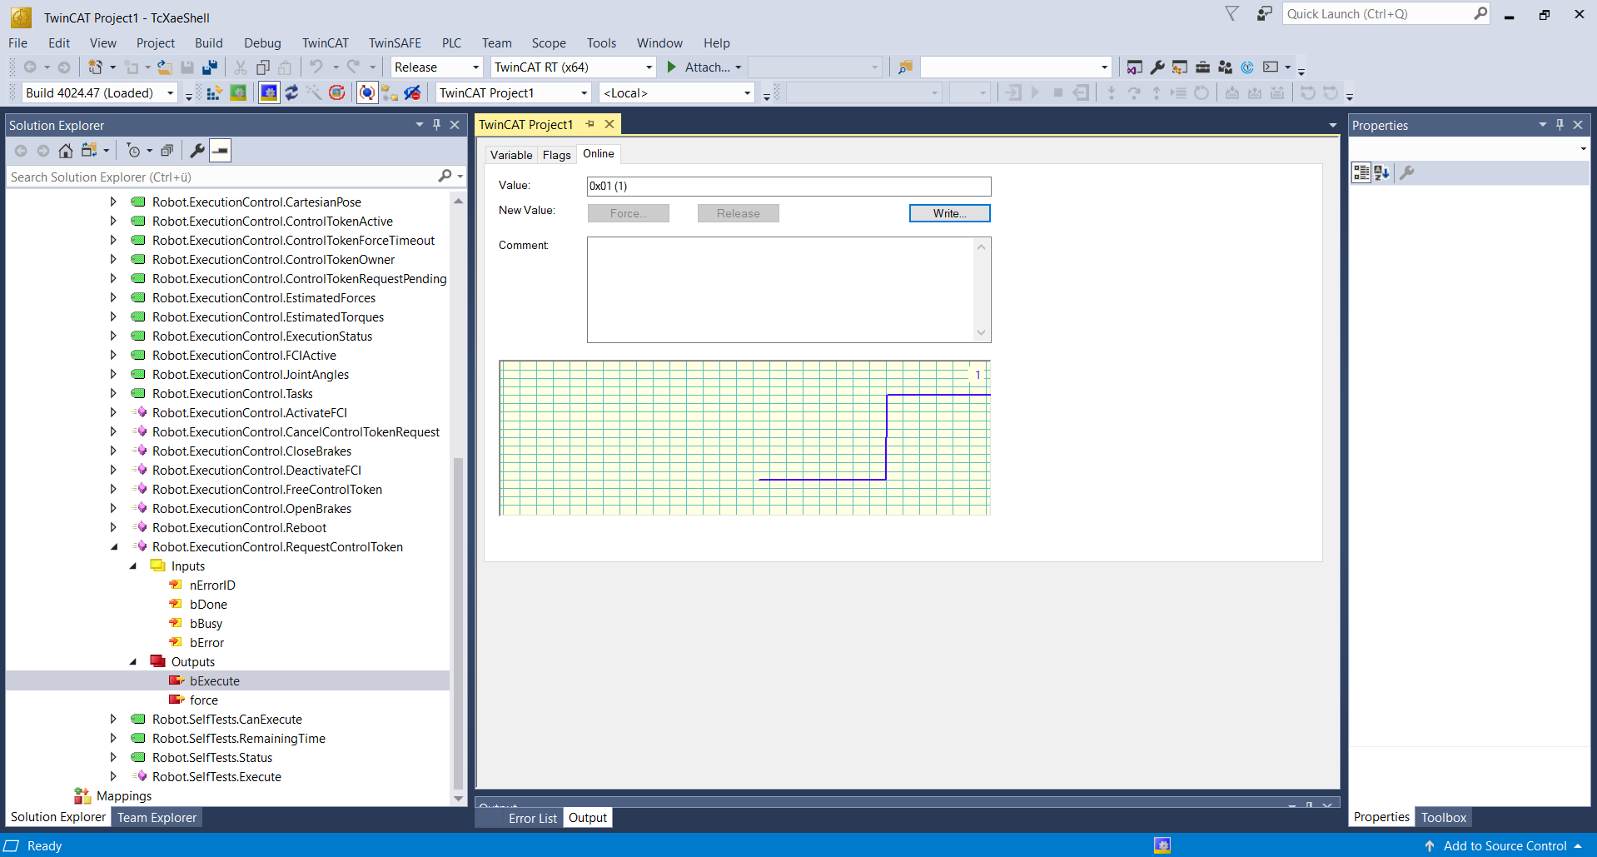Click the Save All toolbar icon
This screenshot has width=1597, height=857.
point(210,67)
